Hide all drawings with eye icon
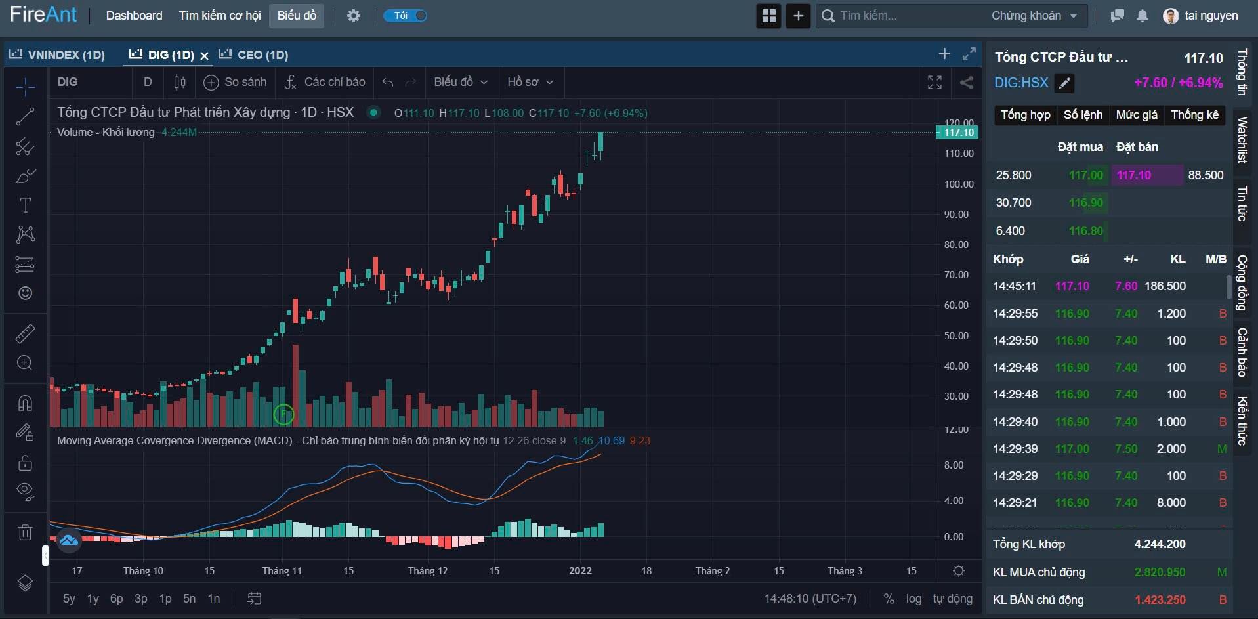 tap(25, 492)
